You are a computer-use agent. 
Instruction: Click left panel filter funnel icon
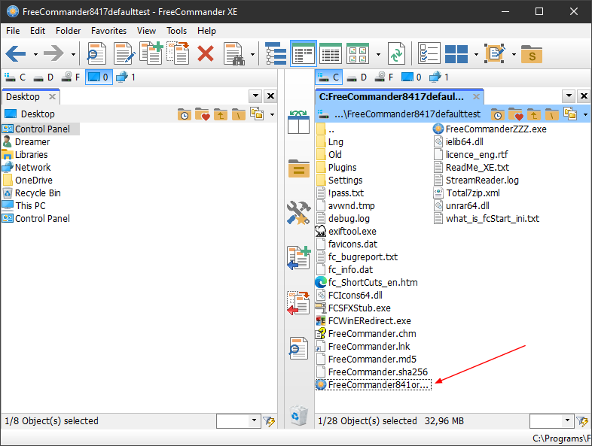coord(269,421)
